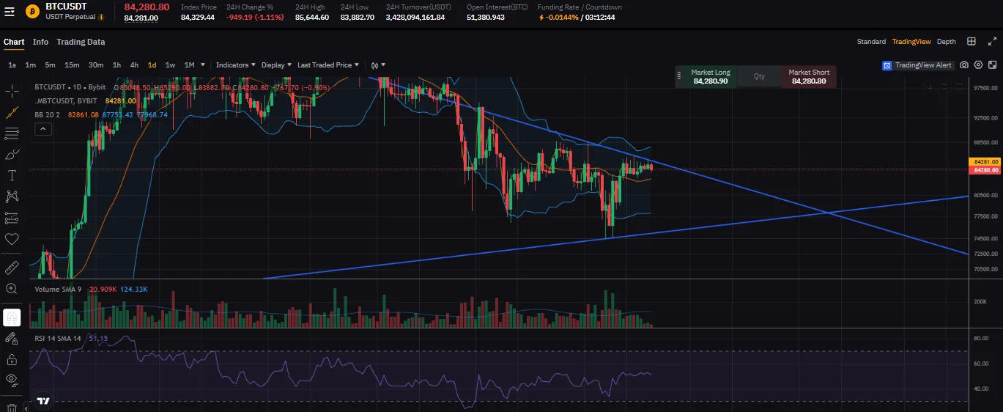Select the 1s timeframe
1003x412 pixels.
tap(12, 65)
